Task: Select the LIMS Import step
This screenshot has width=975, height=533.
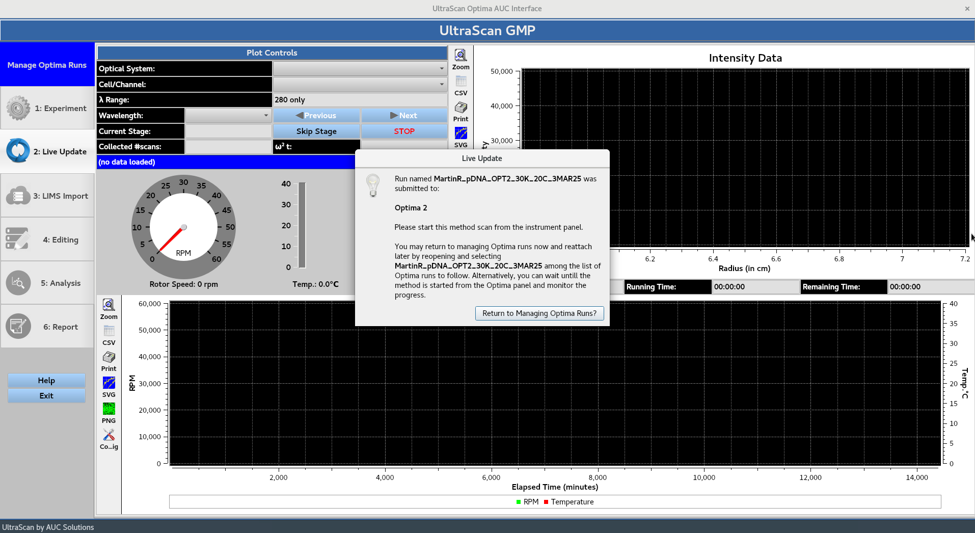Action: click(47, 195)
